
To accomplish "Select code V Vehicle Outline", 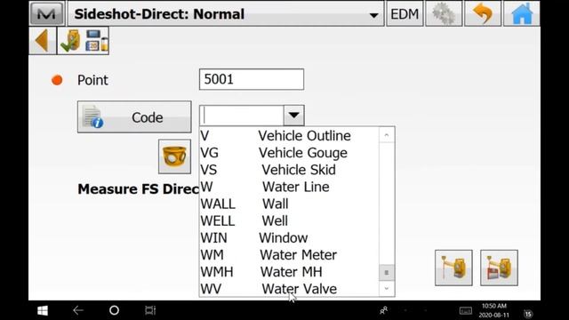I will click(289, 136).
